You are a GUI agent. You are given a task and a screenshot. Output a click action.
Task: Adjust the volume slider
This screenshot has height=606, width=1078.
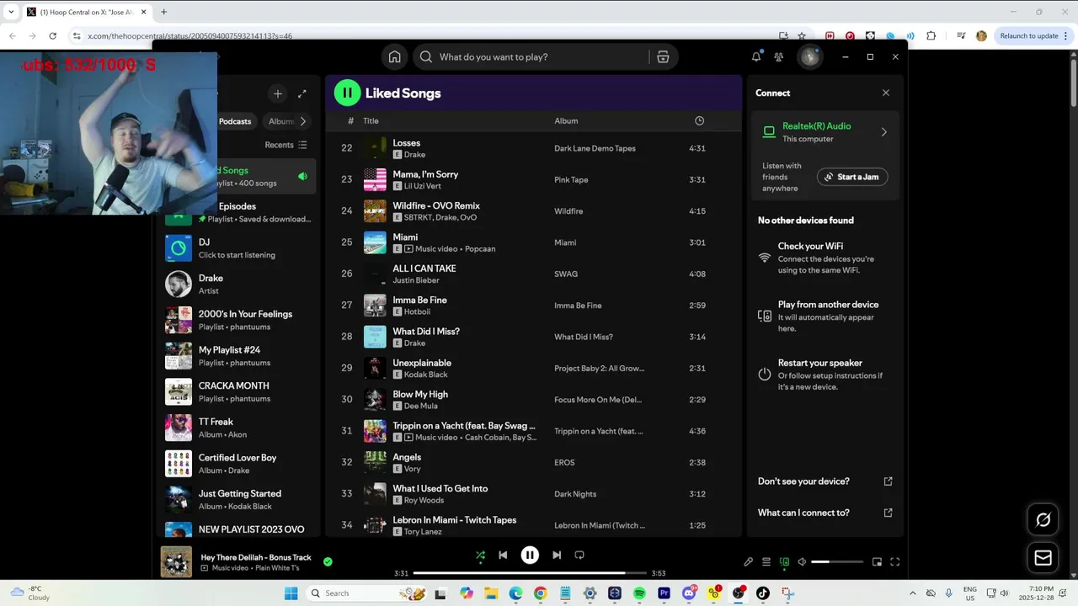coord(837,561)
